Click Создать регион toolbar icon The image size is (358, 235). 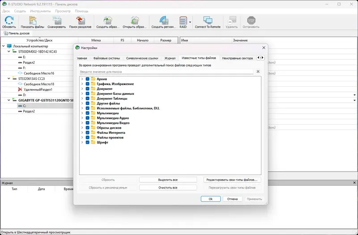(x=164, y=22)
